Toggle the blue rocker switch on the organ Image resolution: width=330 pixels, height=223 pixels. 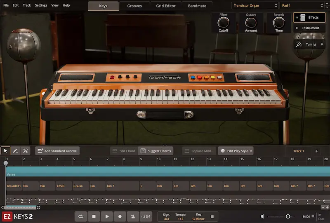tap(193, 77)
